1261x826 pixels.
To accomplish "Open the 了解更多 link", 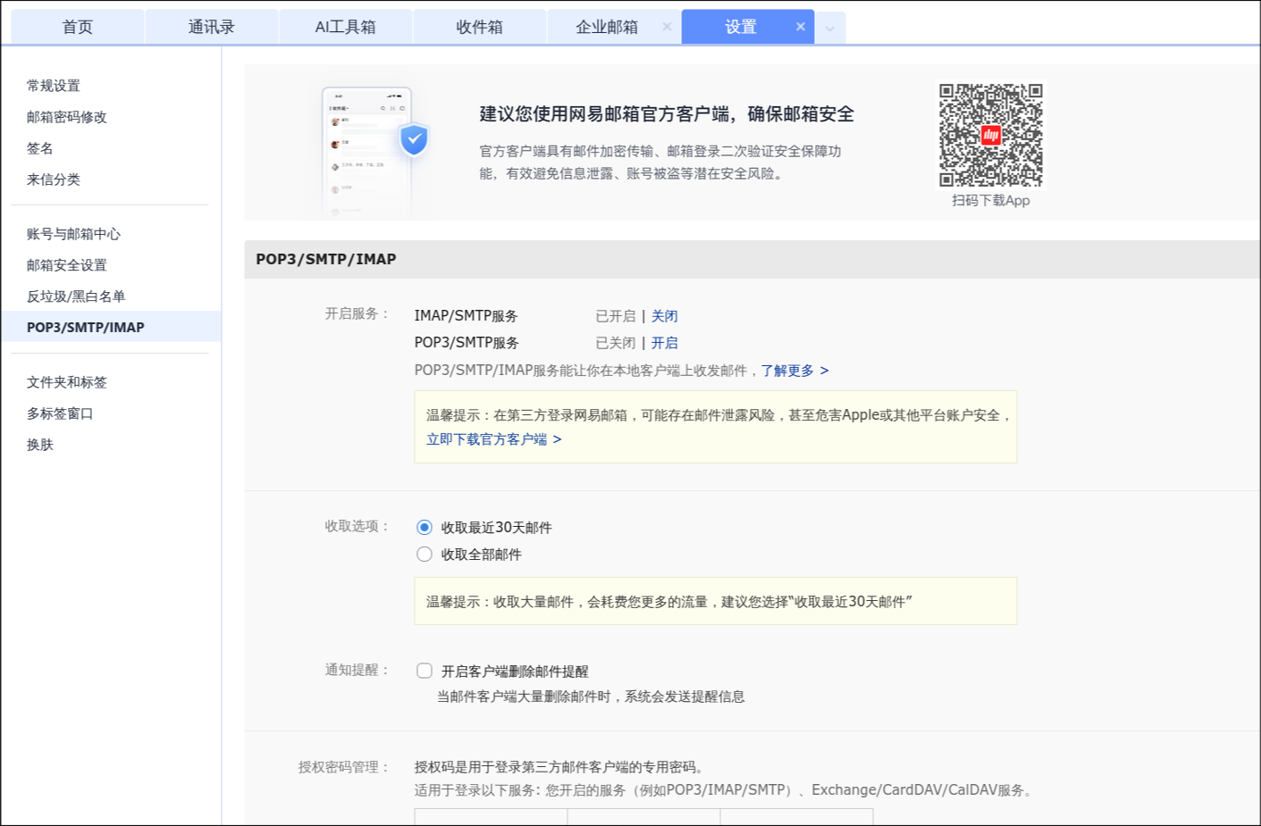I will pos(794,371).
